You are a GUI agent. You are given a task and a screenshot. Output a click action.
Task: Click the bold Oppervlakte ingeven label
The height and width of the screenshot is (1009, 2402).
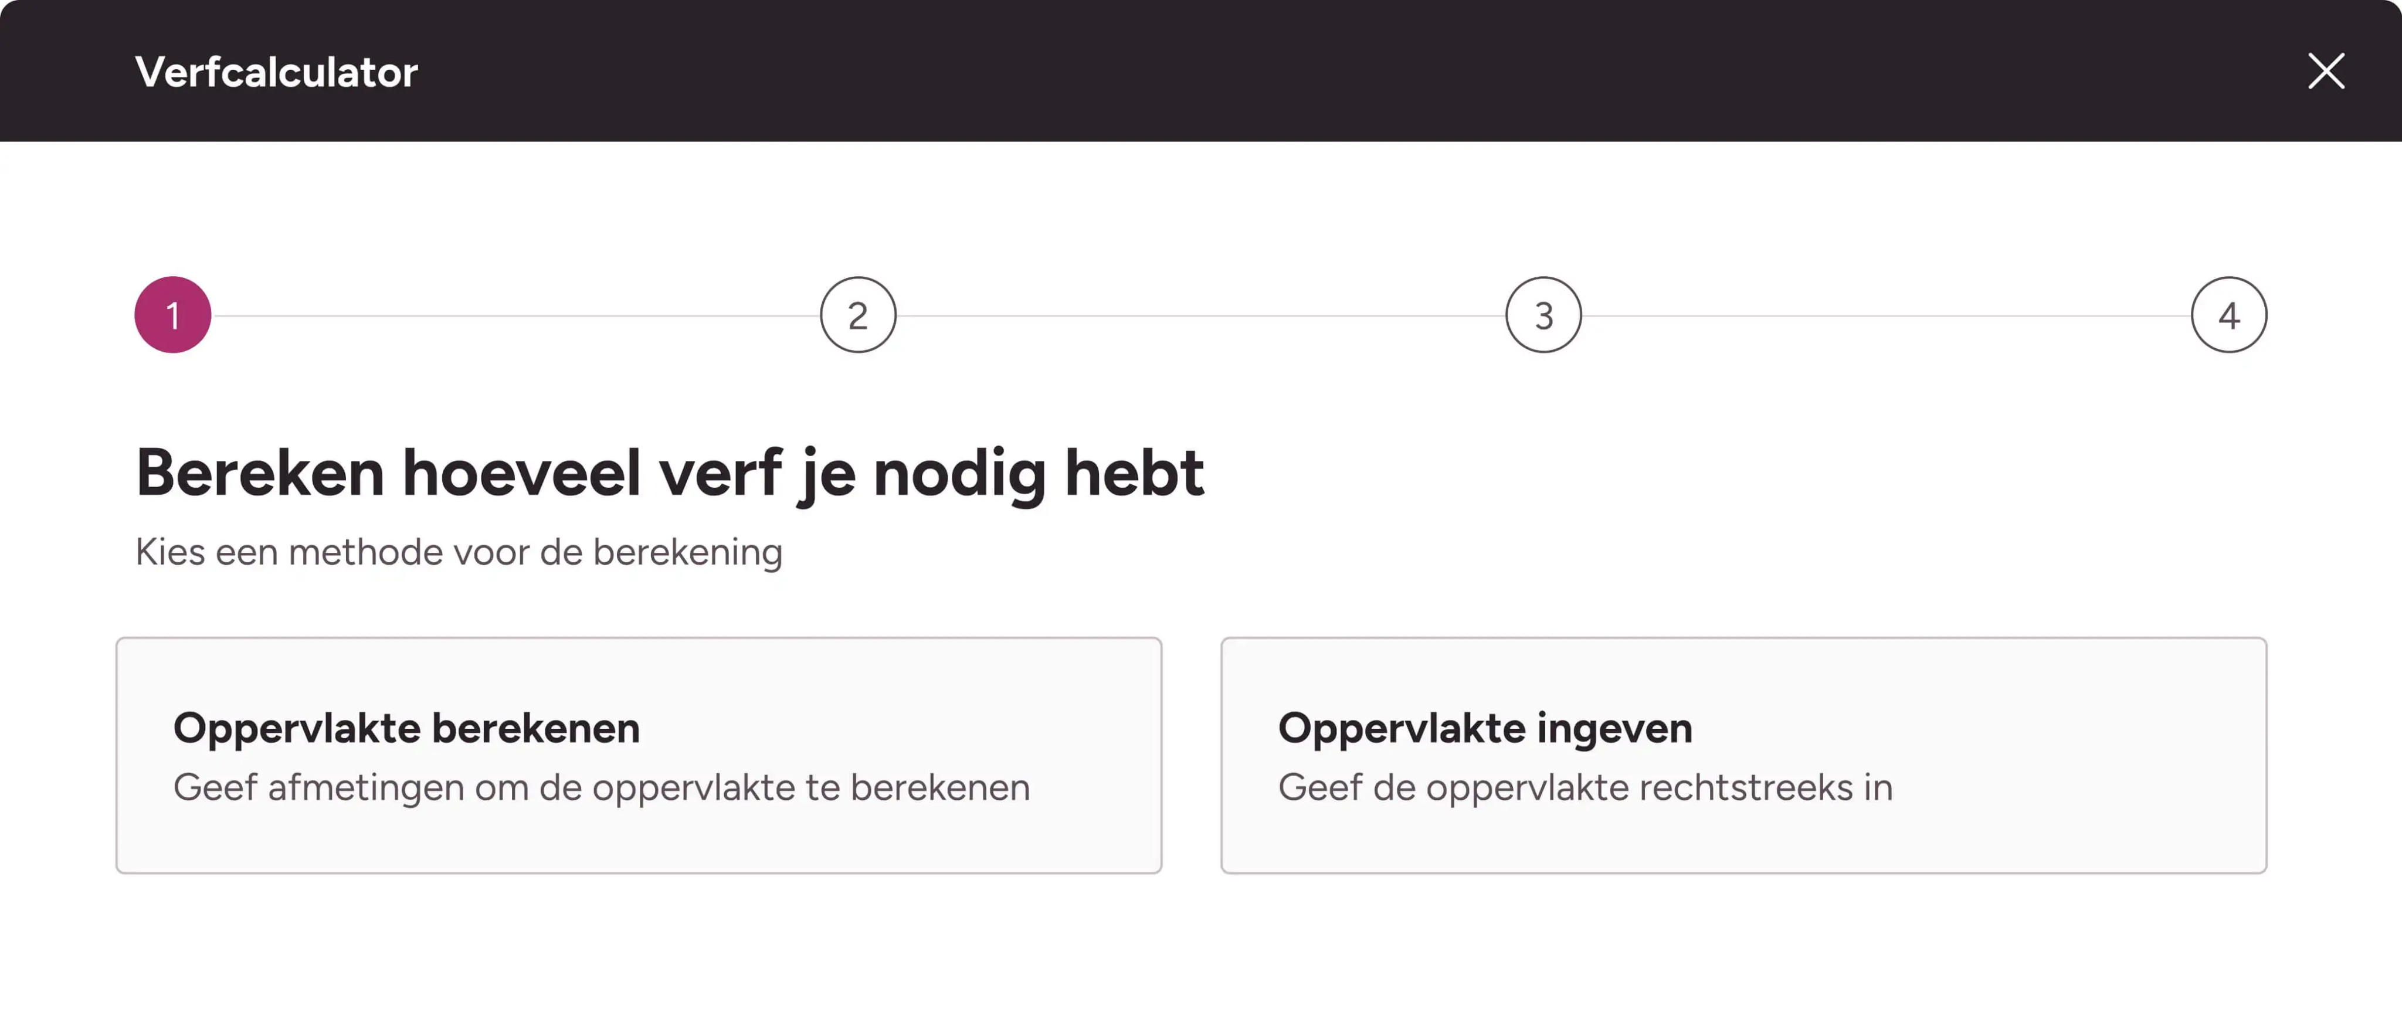click(x=1484, y=728)
